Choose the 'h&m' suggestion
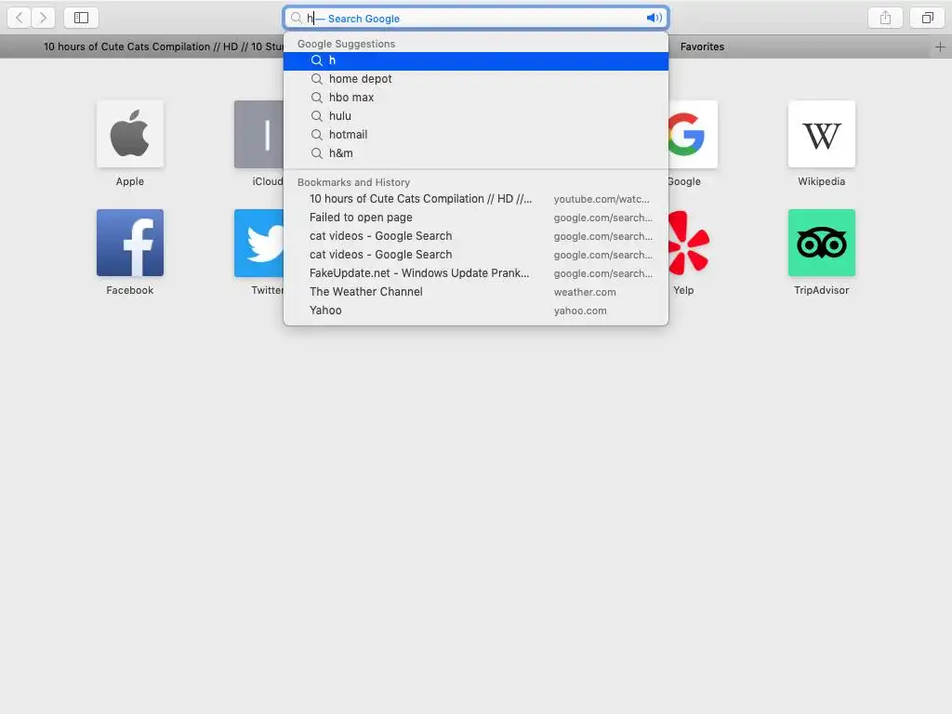This screenshot has width=952, height=714. pyautogui.click(x=476, y=153)
